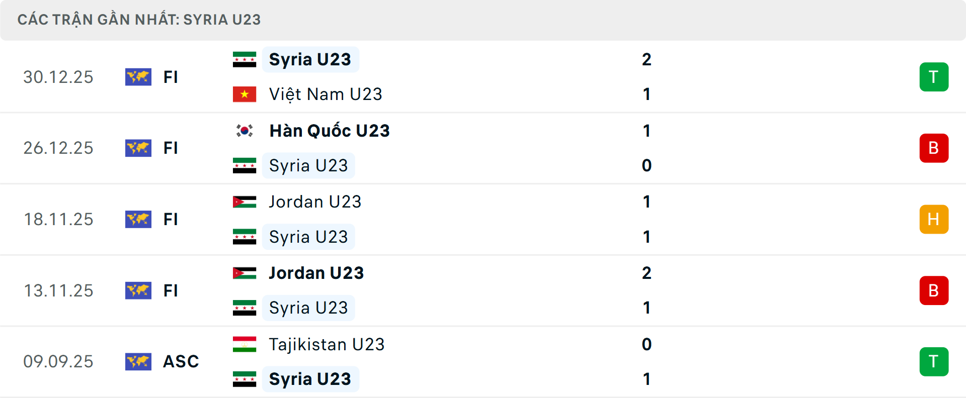Click the Tajikistan U23 flag icon

(x=245, y=344)
